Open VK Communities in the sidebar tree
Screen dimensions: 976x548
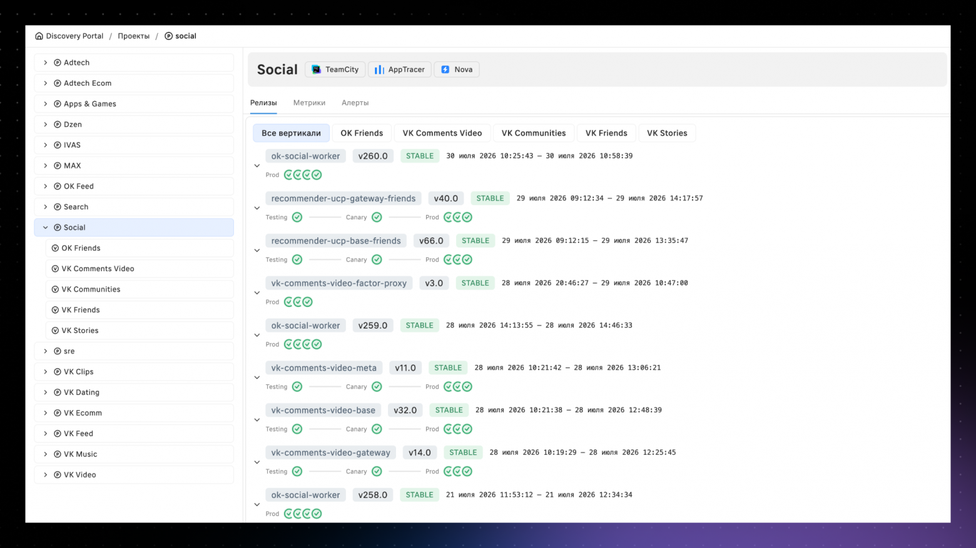coord(140,289)
